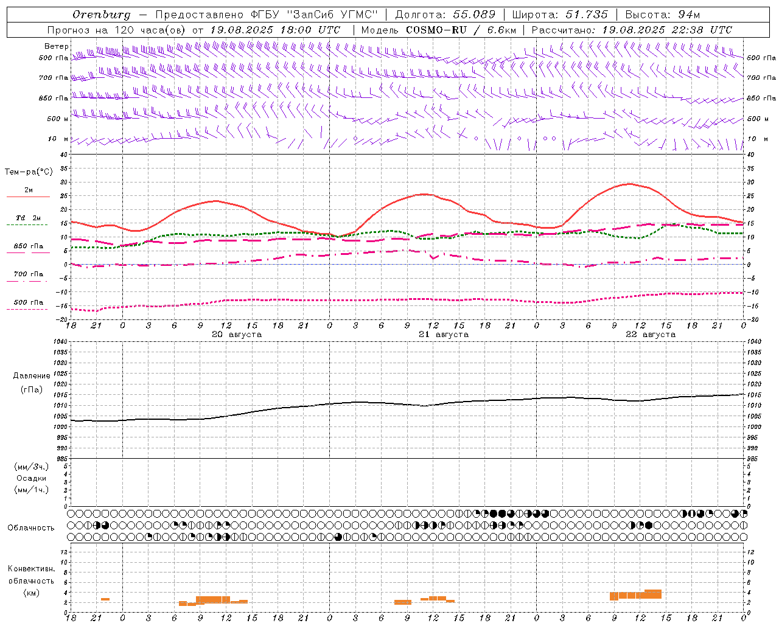
Task: Click the (км) unit label under облачность
Action: (x=31, y=593)
